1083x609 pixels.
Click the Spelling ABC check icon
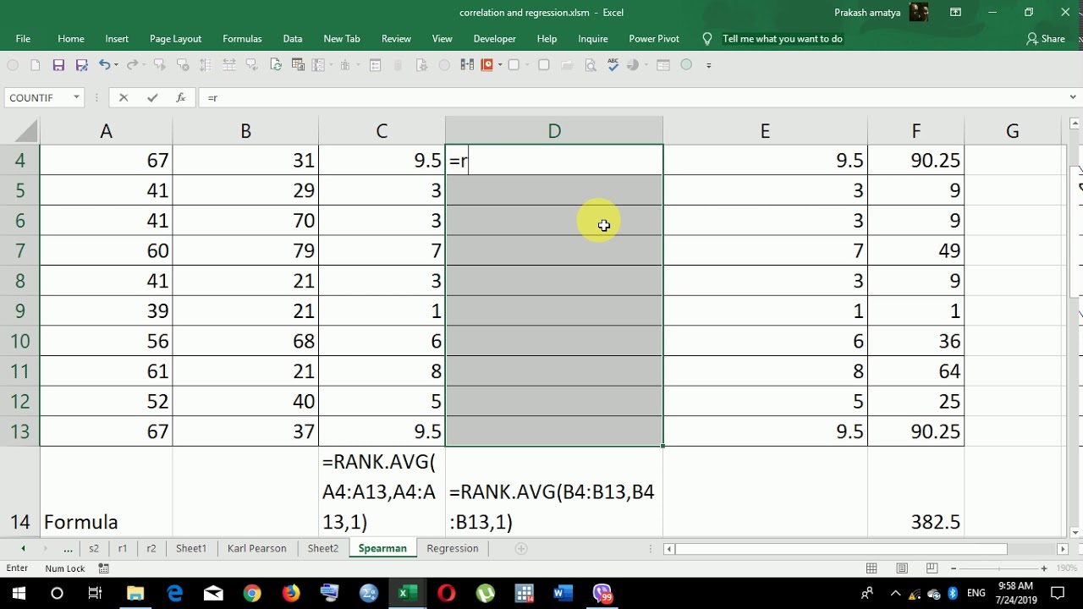point(613,65)
